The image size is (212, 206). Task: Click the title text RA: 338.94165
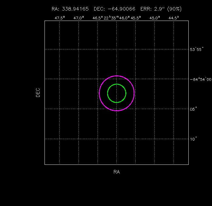(70, 9)
